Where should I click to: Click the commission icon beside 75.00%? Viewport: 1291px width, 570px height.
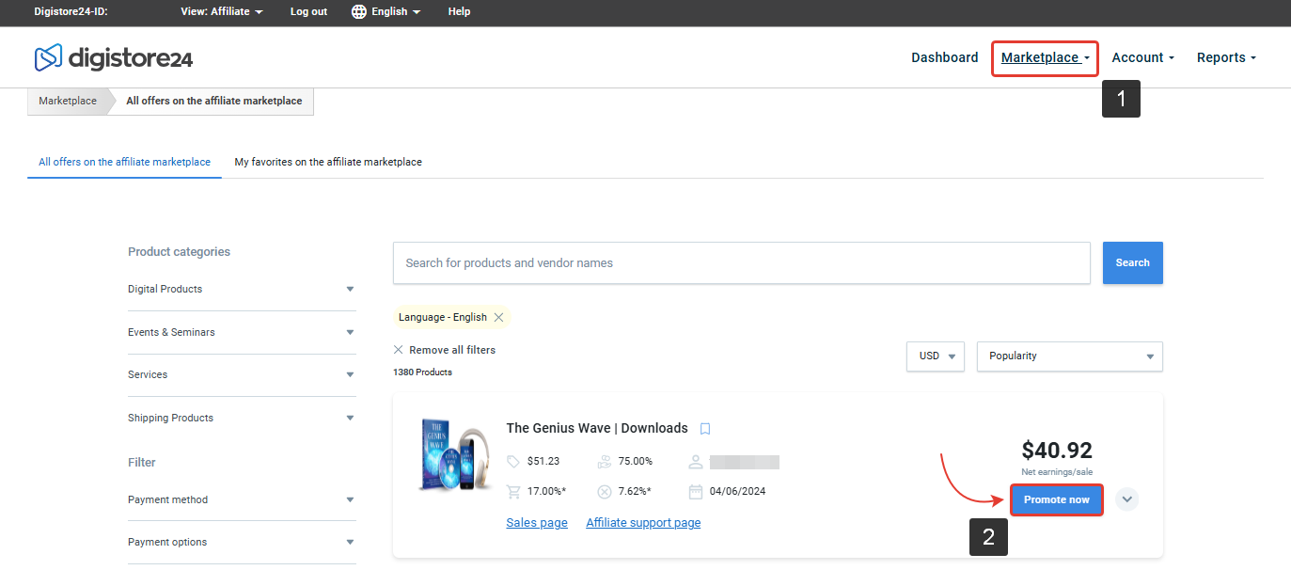pos(604,462)
